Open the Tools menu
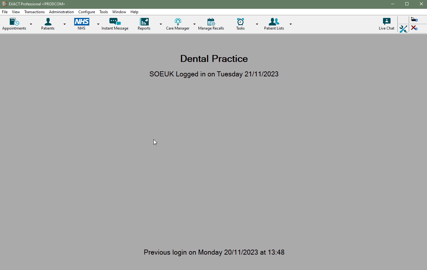 tap(103, 12)
